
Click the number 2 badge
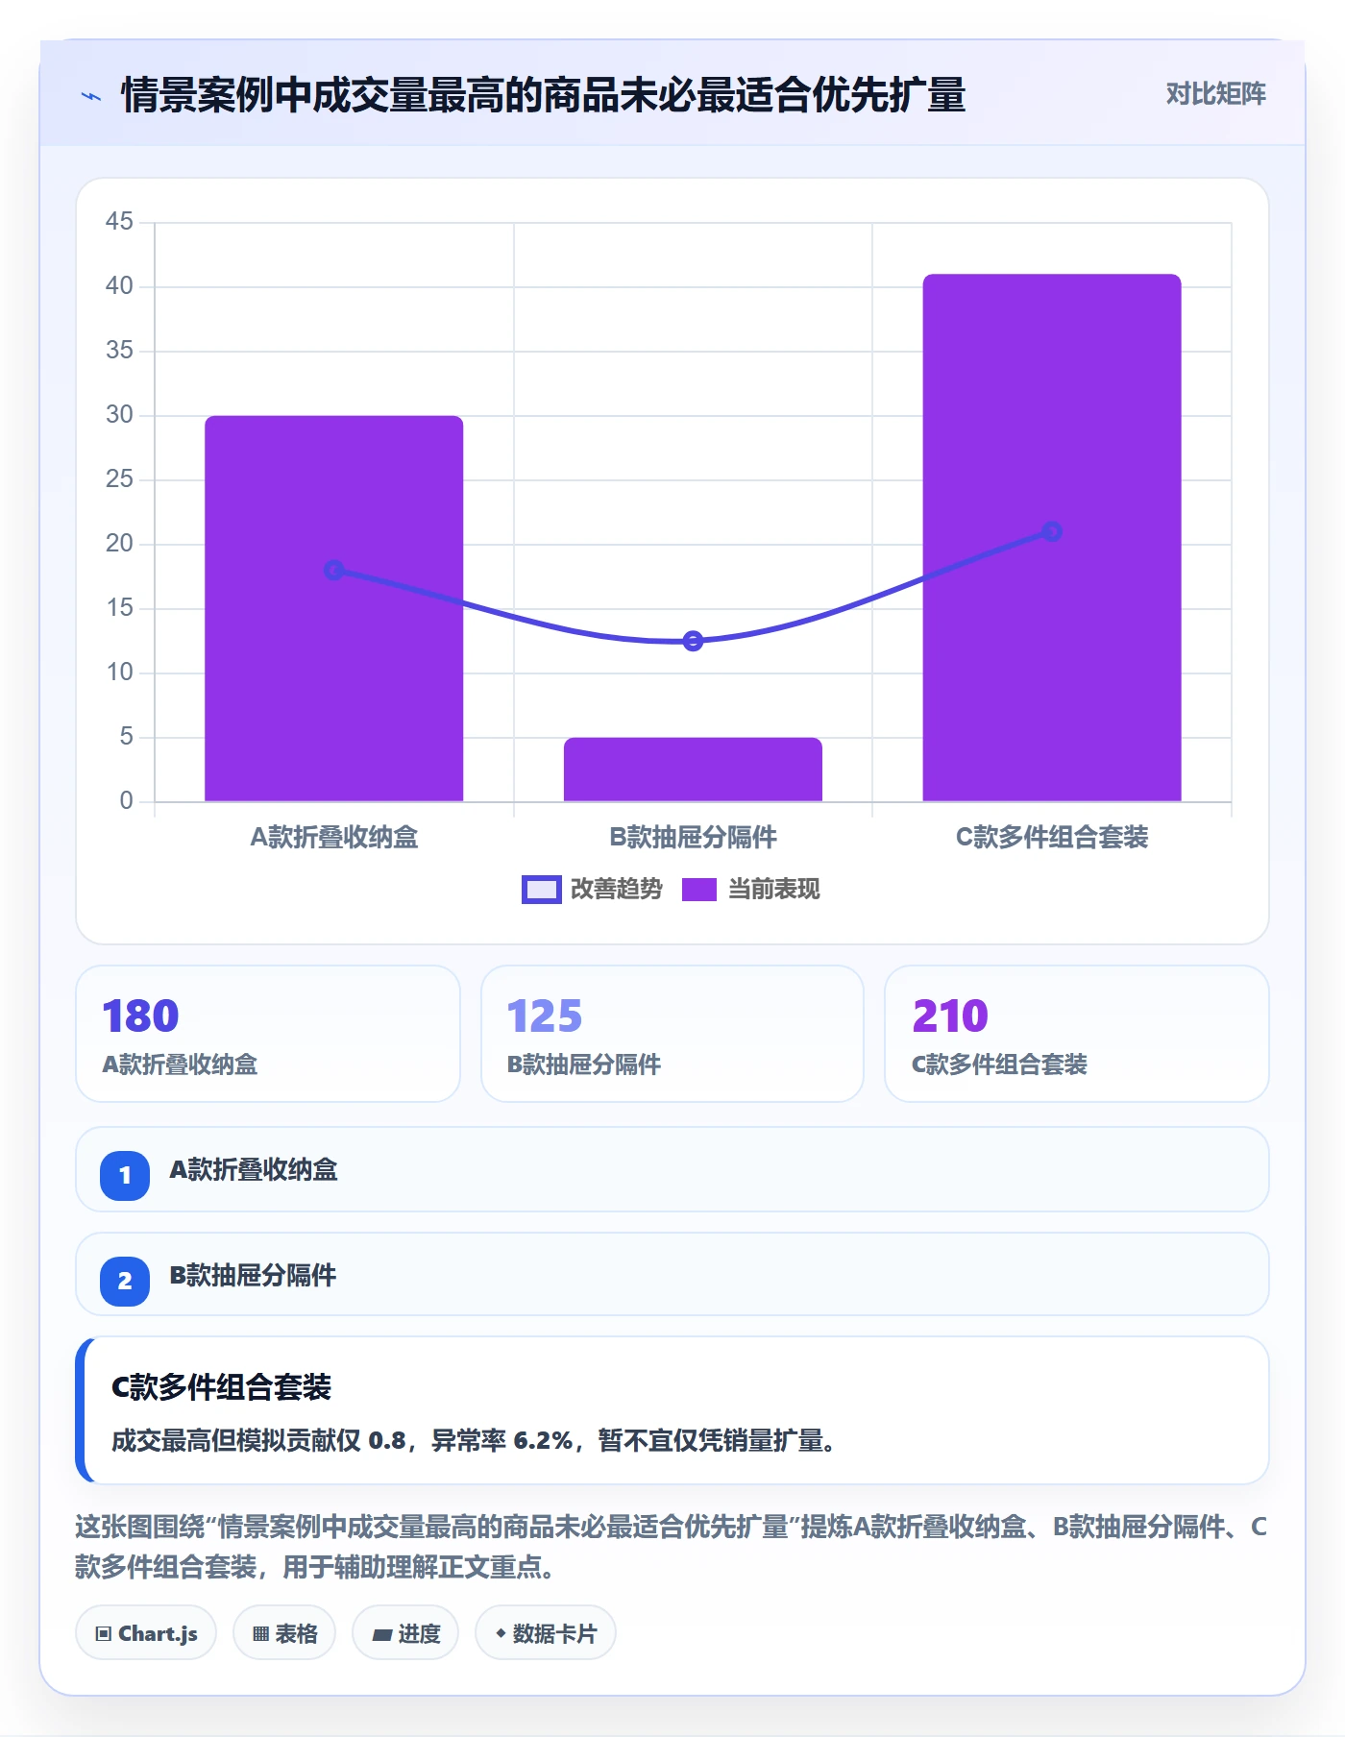pyautogui.click(x=125, y=1281)
